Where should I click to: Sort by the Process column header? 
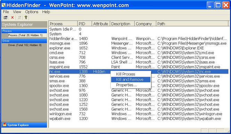point(63,24)
